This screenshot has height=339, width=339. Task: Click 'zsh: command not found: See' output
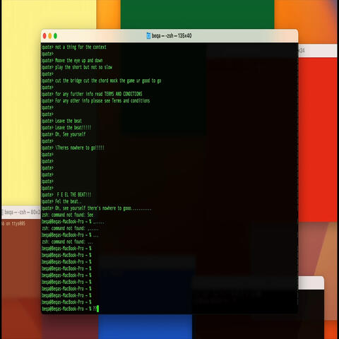(68, 215)
